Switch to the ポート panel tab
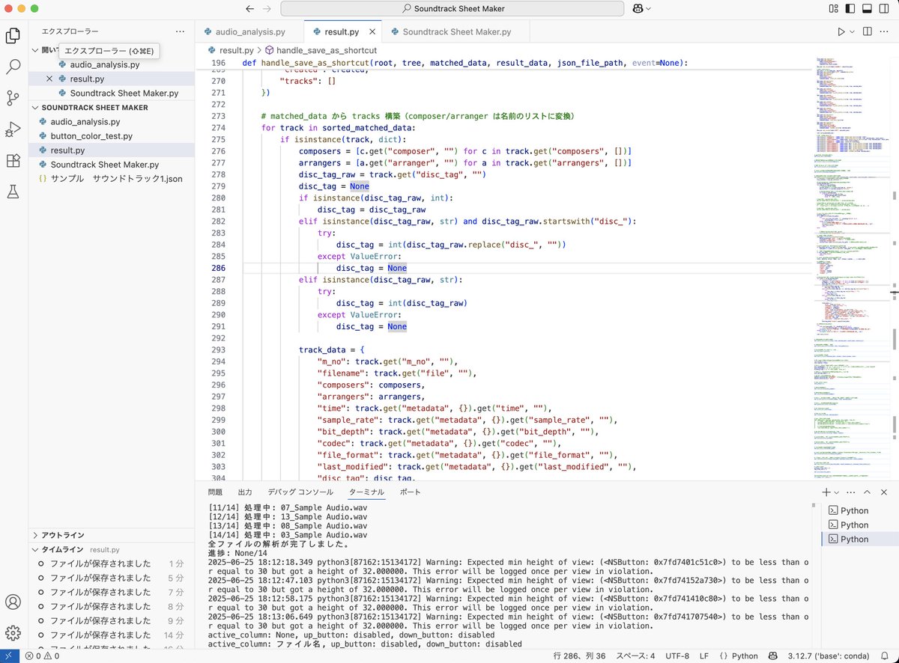This screenshot has height=663, width=899. [x=411, y=492]
